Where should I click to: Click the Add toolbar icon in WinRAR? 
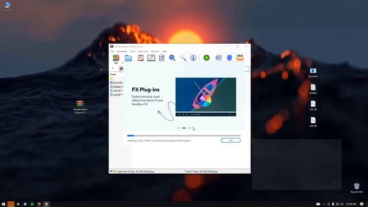click(x=116, y=59)
